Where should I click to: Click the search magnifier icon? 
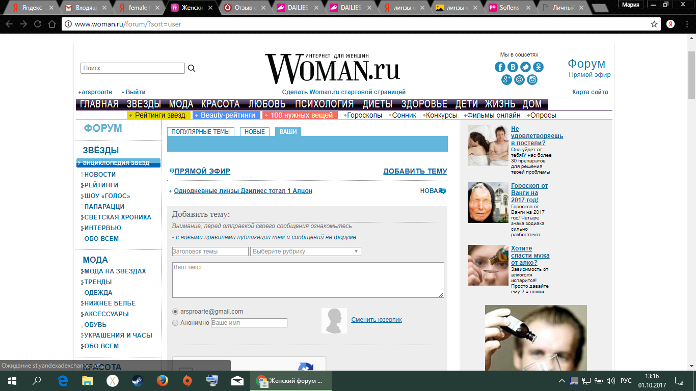[x=192, y=68]
